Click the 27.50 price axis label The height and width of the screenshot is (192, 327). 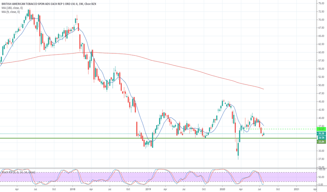pos(321,159)
